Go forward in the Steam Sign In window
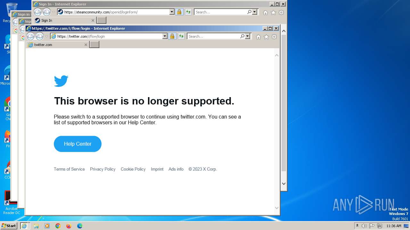The height and width of the screenshot is (230, 410). click(46, 12)
